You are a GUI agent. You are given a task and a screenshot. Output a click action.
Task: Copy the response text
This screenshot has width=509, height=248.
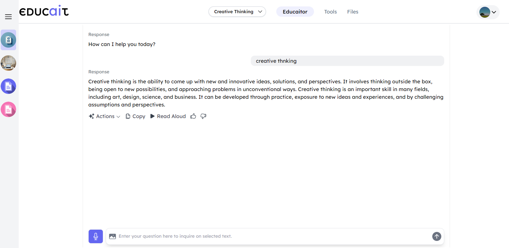pos(135,116)
